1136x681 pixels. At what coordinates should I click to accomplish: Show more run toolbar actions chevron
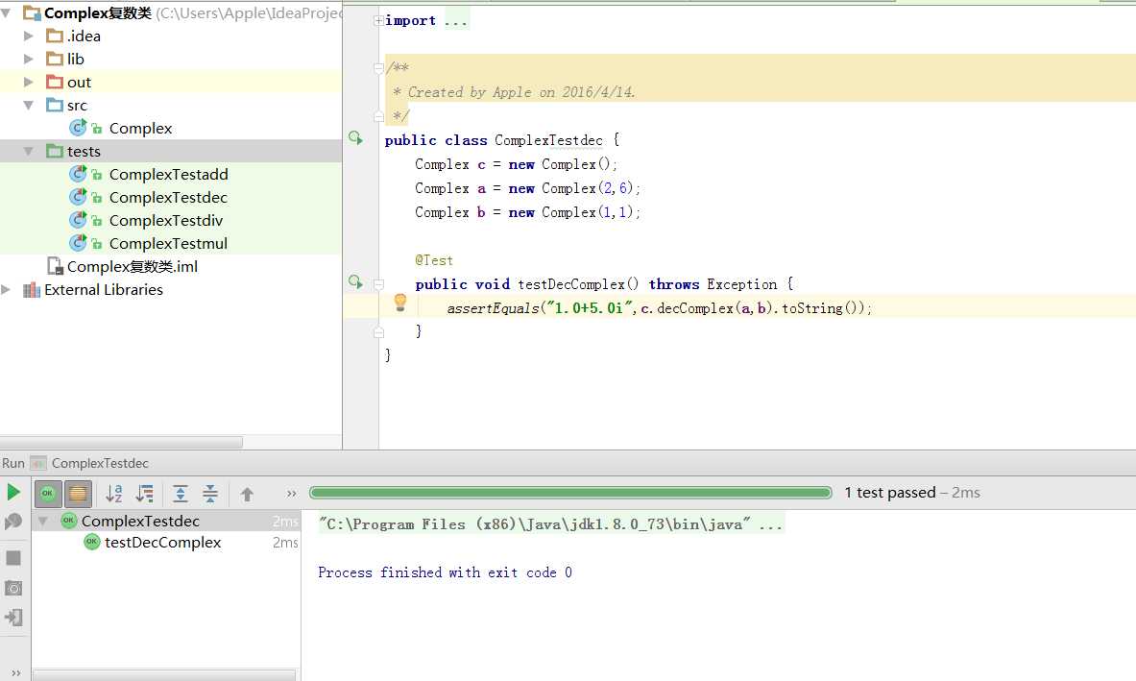pos(291,494)
